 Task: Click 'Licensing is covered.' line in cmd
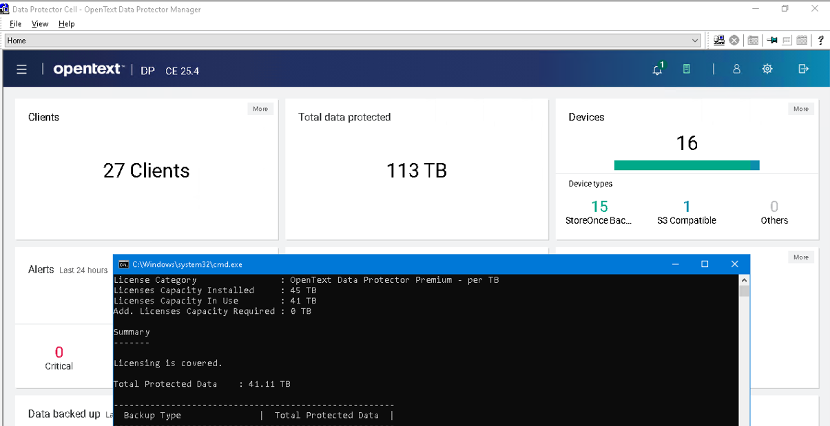coord(168,363)
